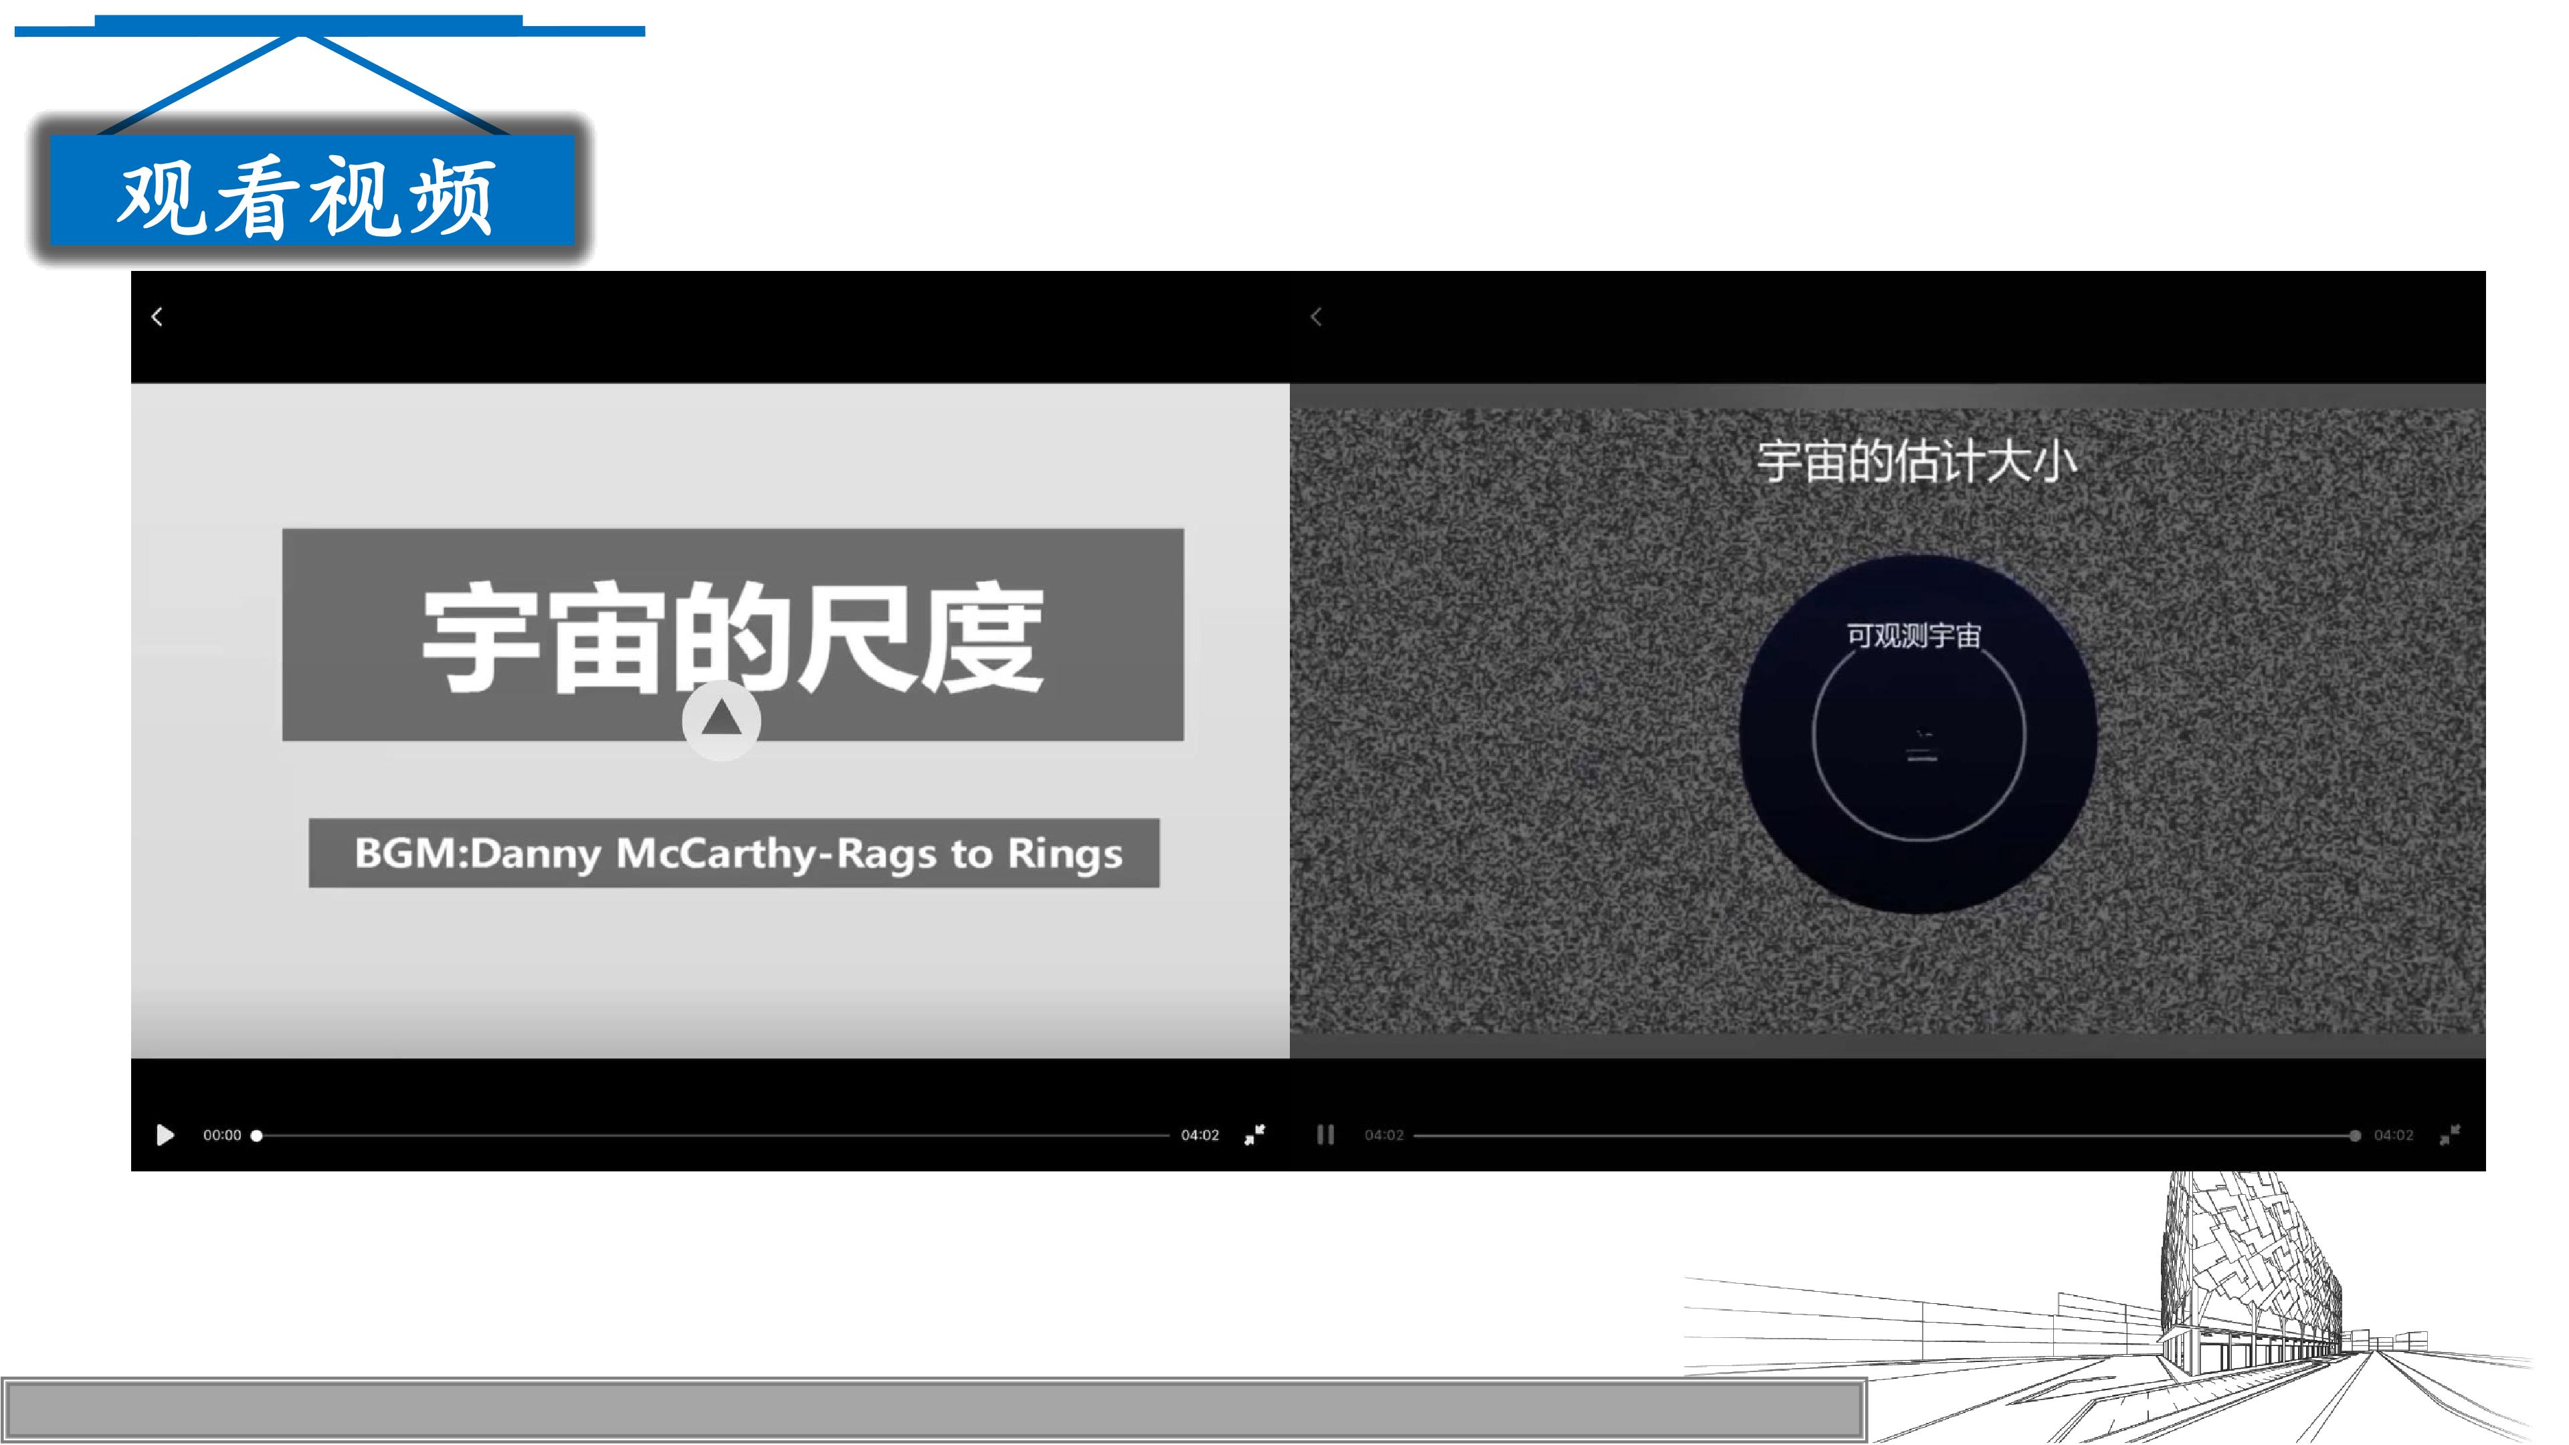This screenshot has height=1445, width=2569.
Task: Click the left video progress bar handle
Action: click(x=256, y=1136)
